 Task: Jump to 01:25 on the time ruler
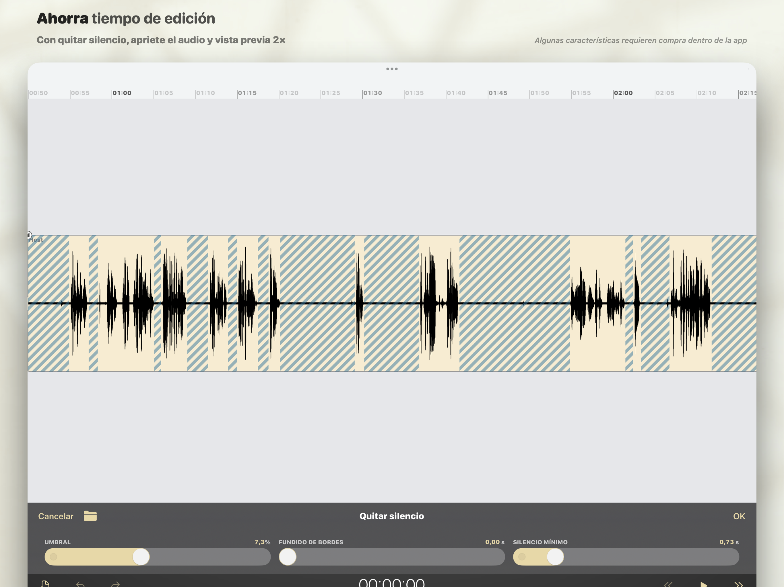(331, 93)
